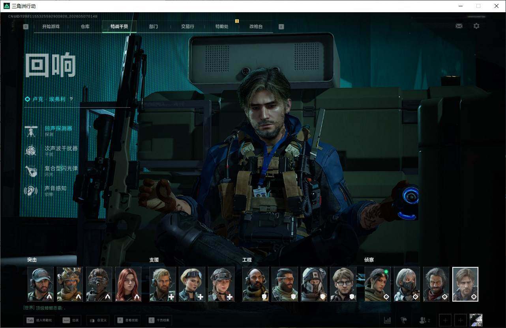
Task: Open the 特勤处 tab
Action: [222, 27]
